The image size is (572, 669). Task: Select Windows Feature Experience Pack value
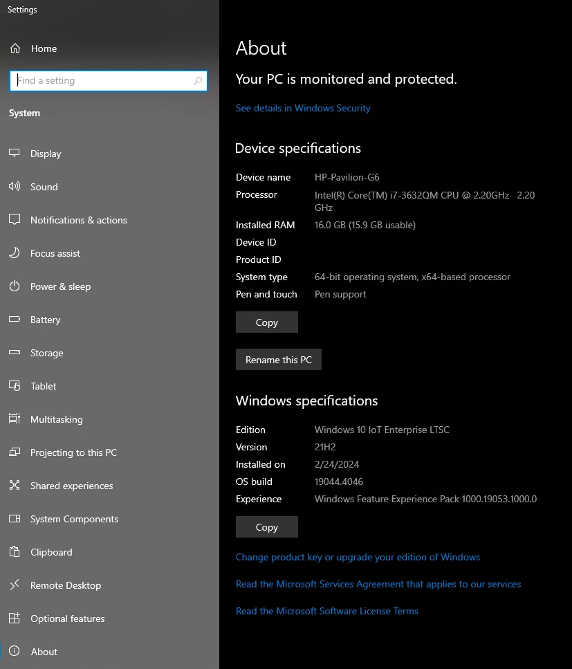coord(425,500)
